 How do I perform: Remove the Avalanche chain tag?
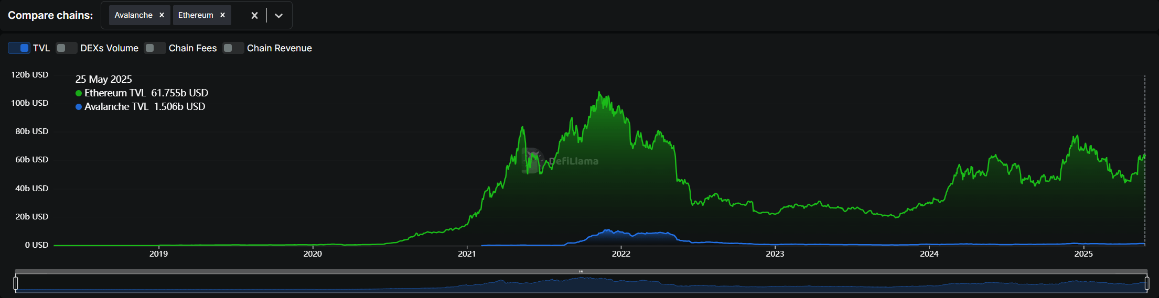[162, 15]
